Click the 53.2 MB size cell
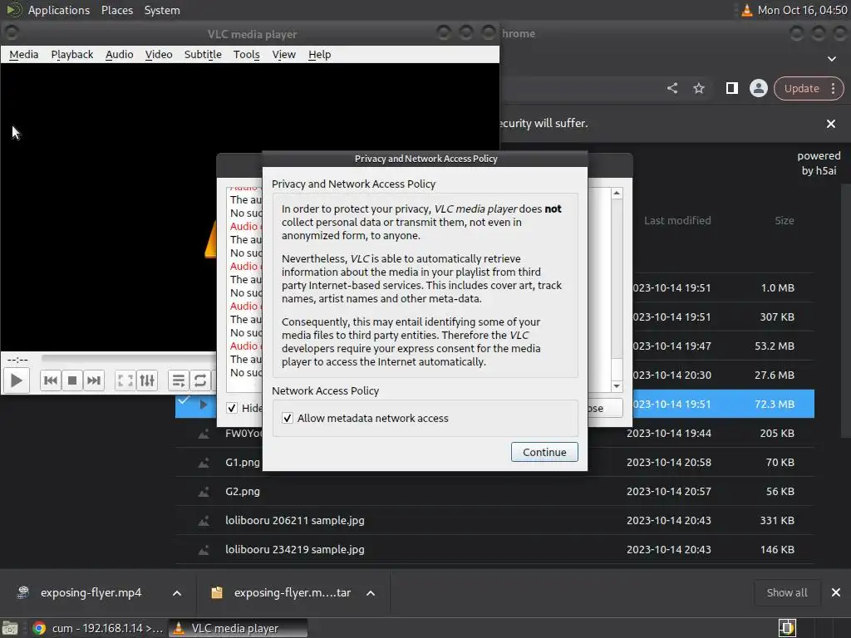This screenshot has height=638, width=851. (775, 346)
